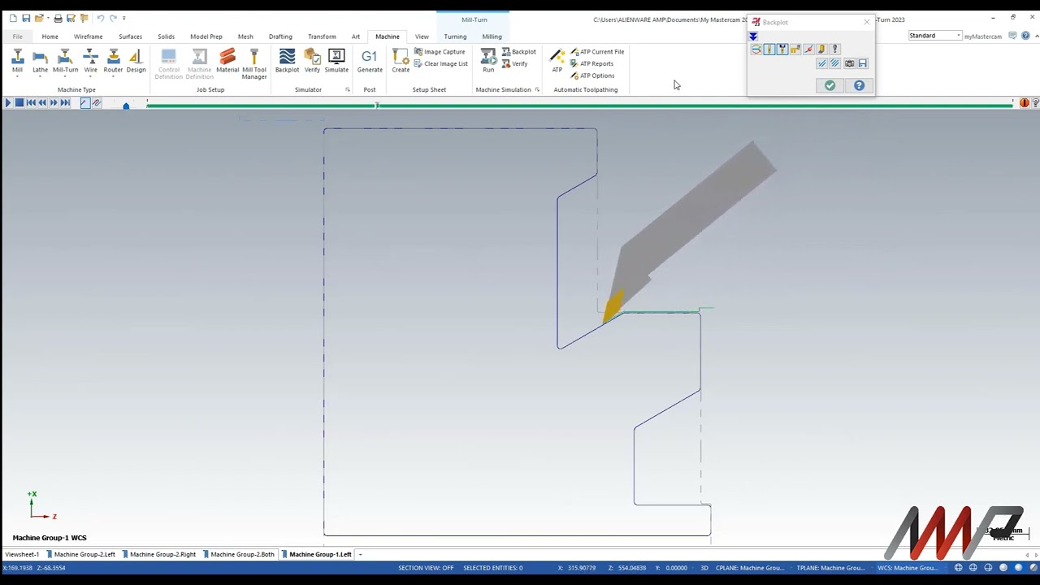Create a setup sheet
Screen dimensions: 1040x585
[401, 61]
